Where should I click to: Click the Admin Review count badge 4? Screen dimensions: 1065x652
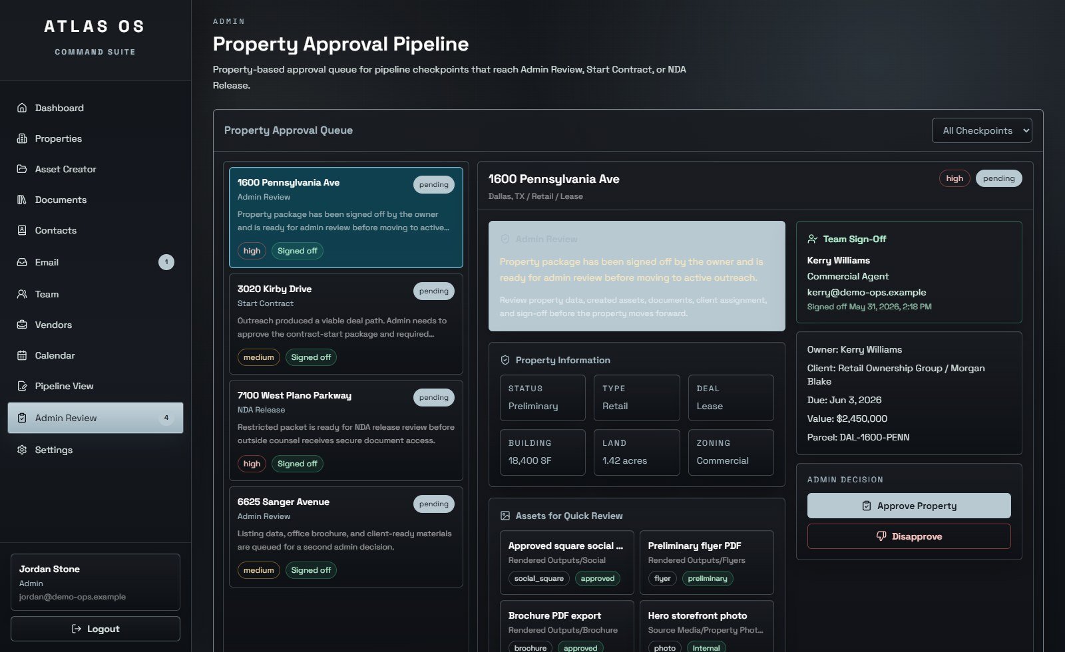tap(166, 418)
